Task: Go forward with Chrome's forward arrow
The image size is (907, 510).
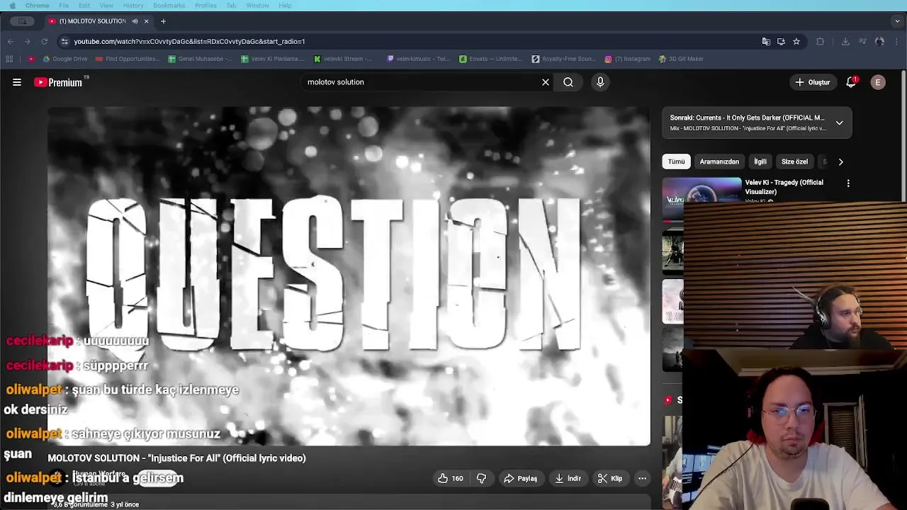Action: click(x=27, y=41)
